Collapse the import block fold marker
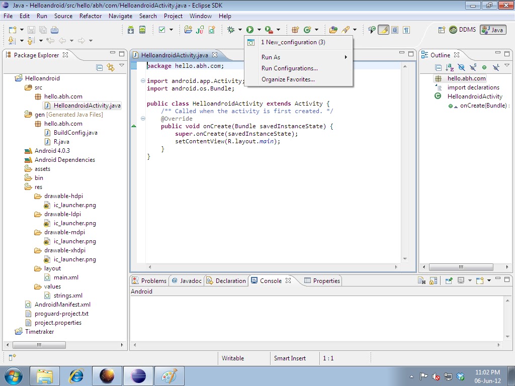The image size is (515, 386). coord(143,81)
